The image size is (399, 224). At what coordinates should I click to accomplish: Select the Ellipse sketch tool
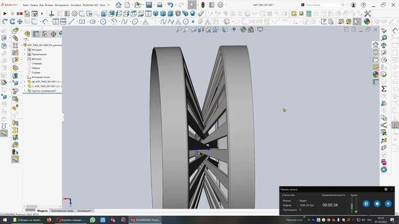tap(135, 22)
